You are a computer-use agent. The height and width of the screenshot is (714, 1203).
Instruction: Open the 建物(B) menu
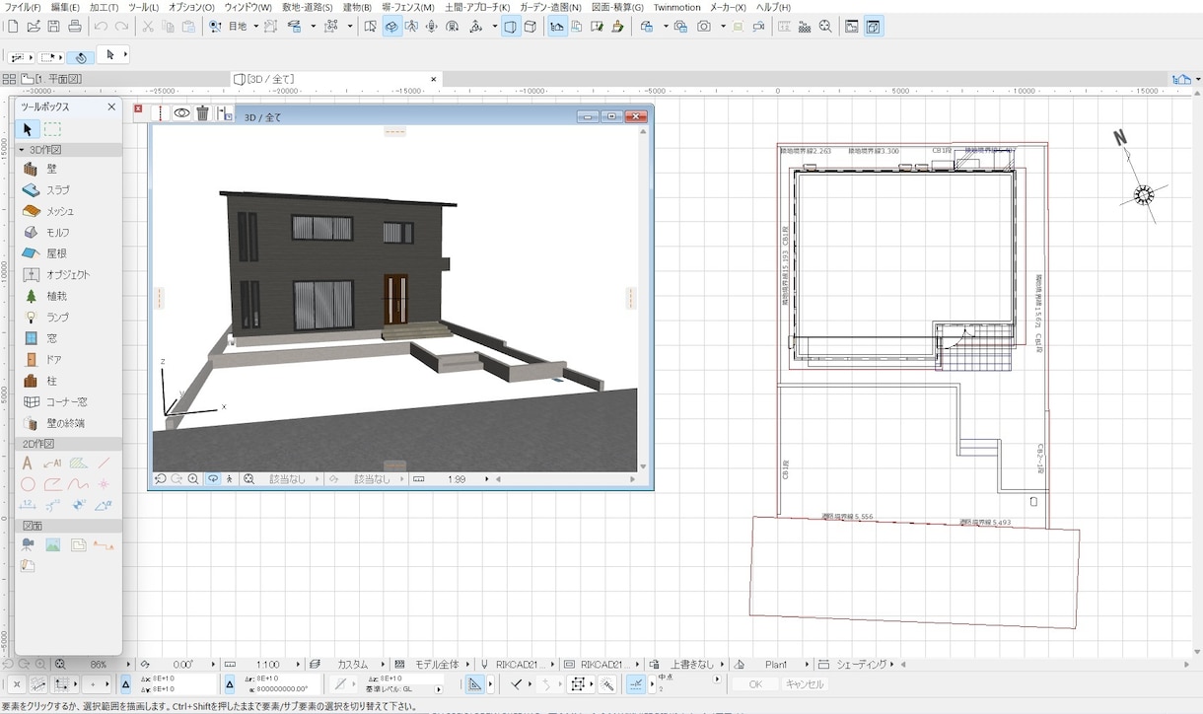(x=357, y=7)
